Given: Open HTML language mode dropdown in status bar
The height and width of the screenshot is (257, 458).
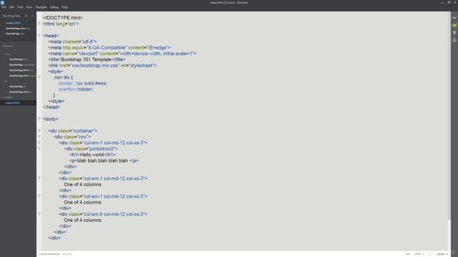Looking at the screenshot, I should 419,254.
